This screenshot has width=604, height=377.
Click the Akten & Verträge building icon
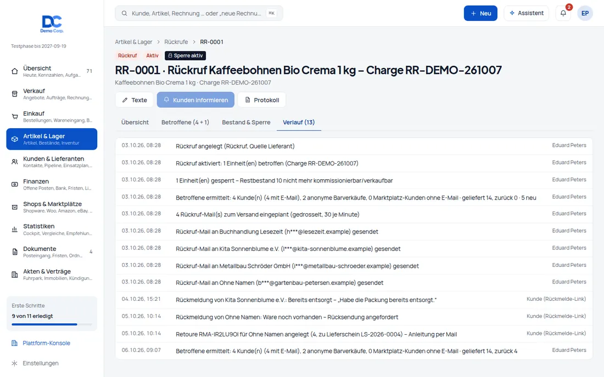point(15,275)
